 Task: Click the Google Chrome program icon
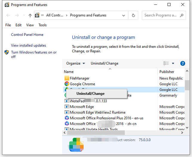coord(67,84)
